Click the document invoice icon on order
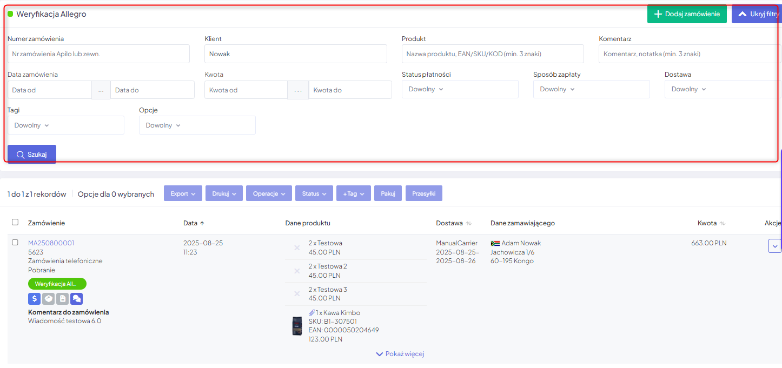Image resolution: width=782 pixels, height=368 pixels. (63, 298)
